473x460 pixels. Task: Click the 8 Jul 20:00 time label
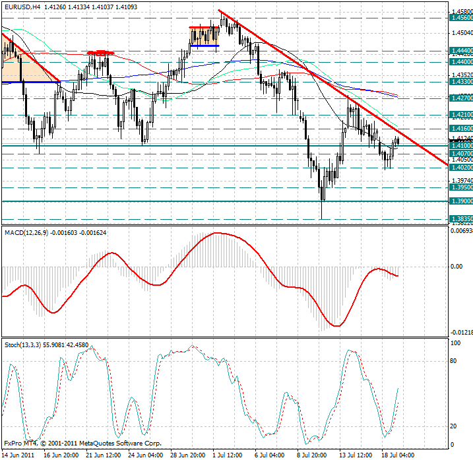pyautogui.click(x=311, y=455)
